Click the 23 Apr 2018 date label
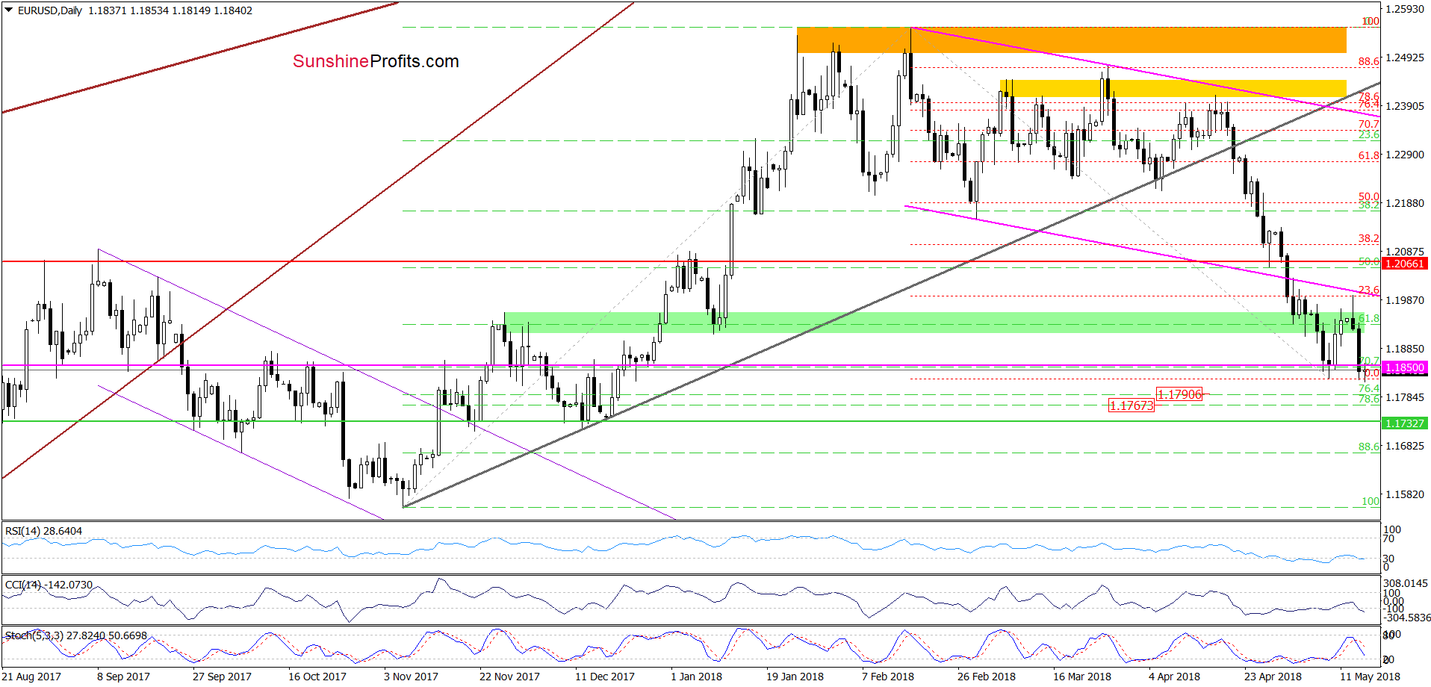 click(1273, 677)
